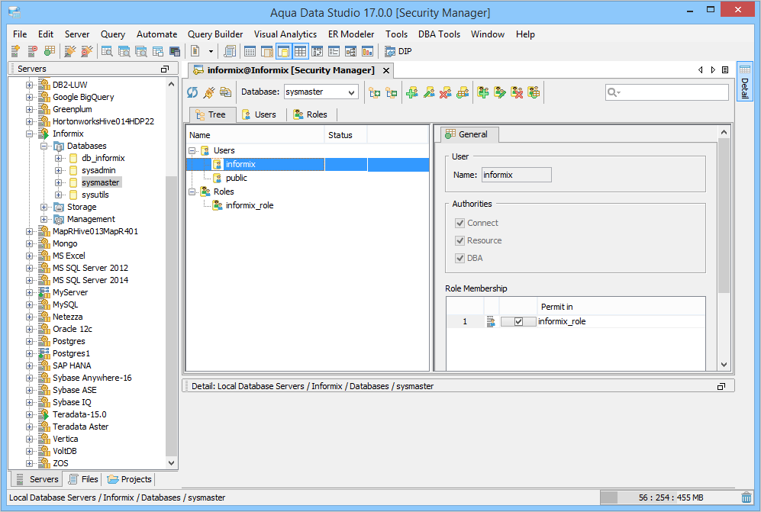
Task: Collapse the Databases node under Informix
Action: click(44, 146)
